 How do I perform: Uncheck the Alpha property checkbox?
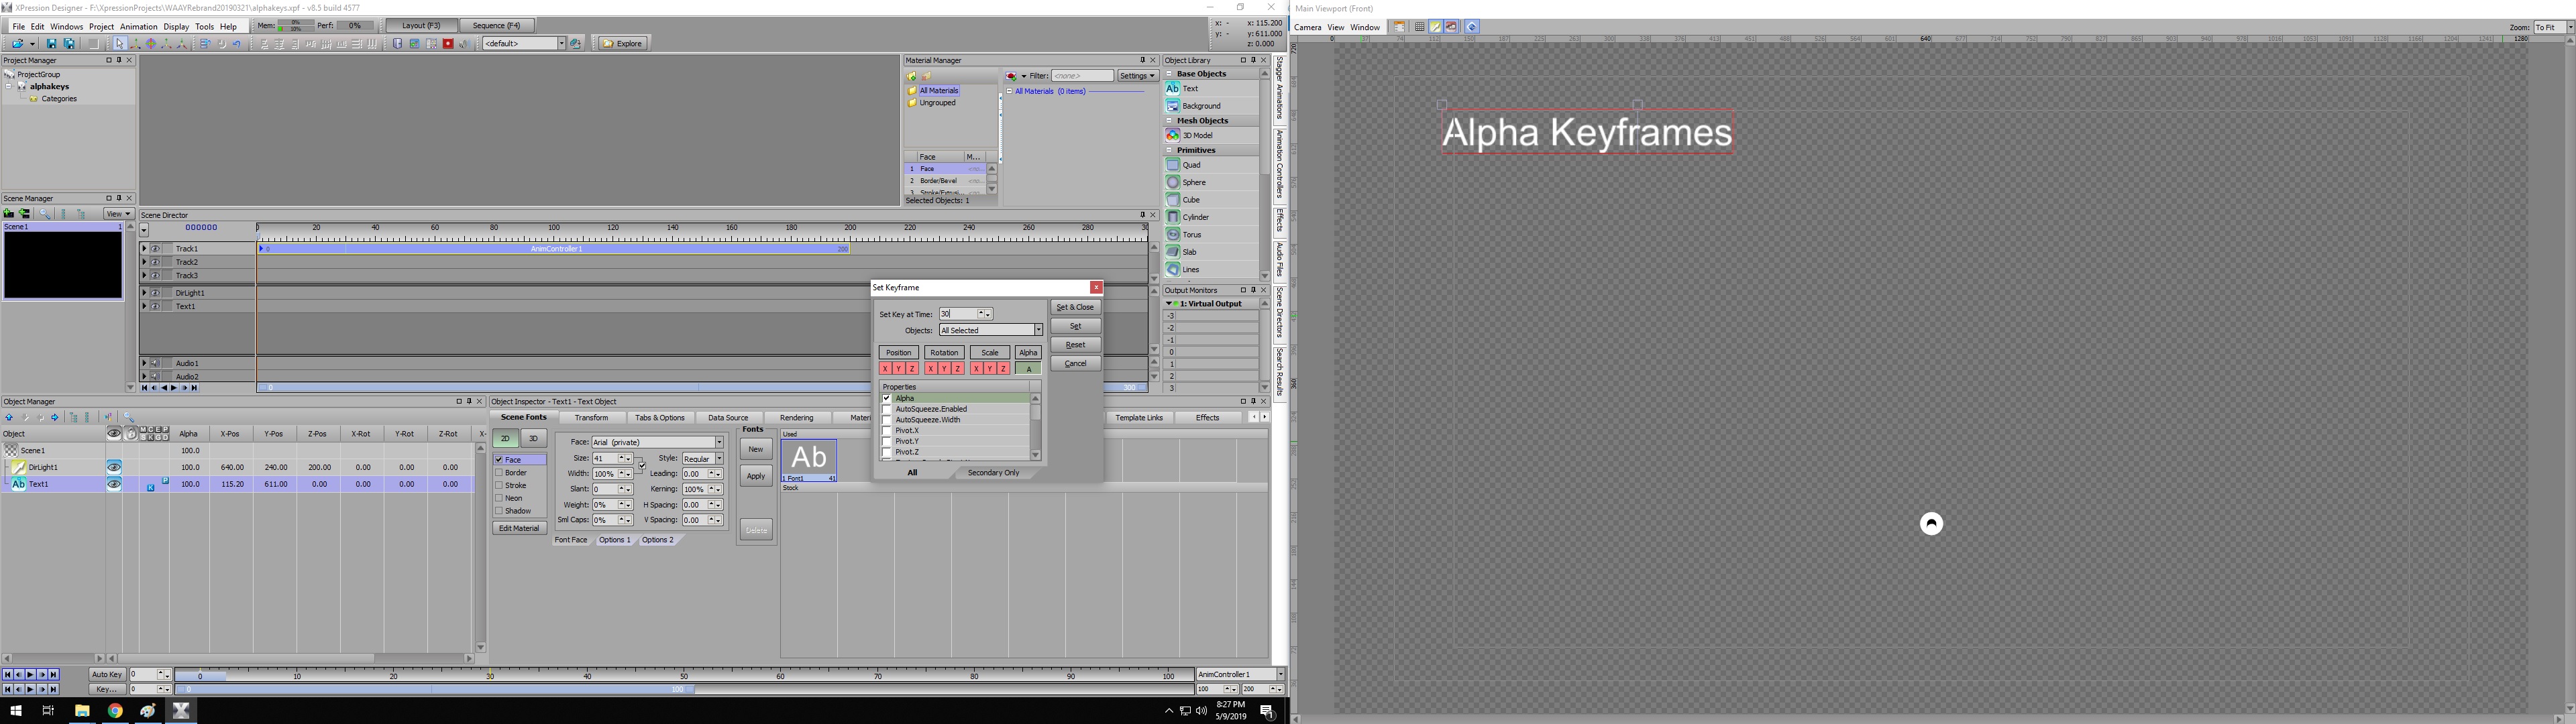coord(886,398)
